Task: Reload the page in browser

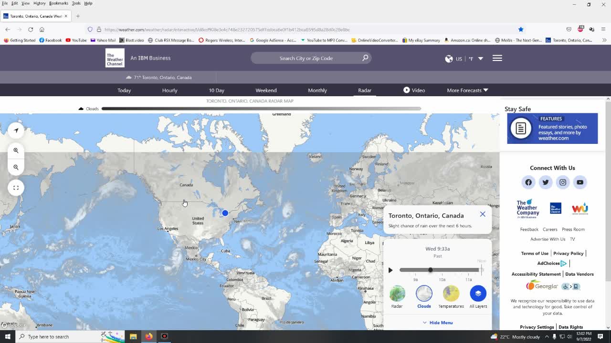Action: 31,30
